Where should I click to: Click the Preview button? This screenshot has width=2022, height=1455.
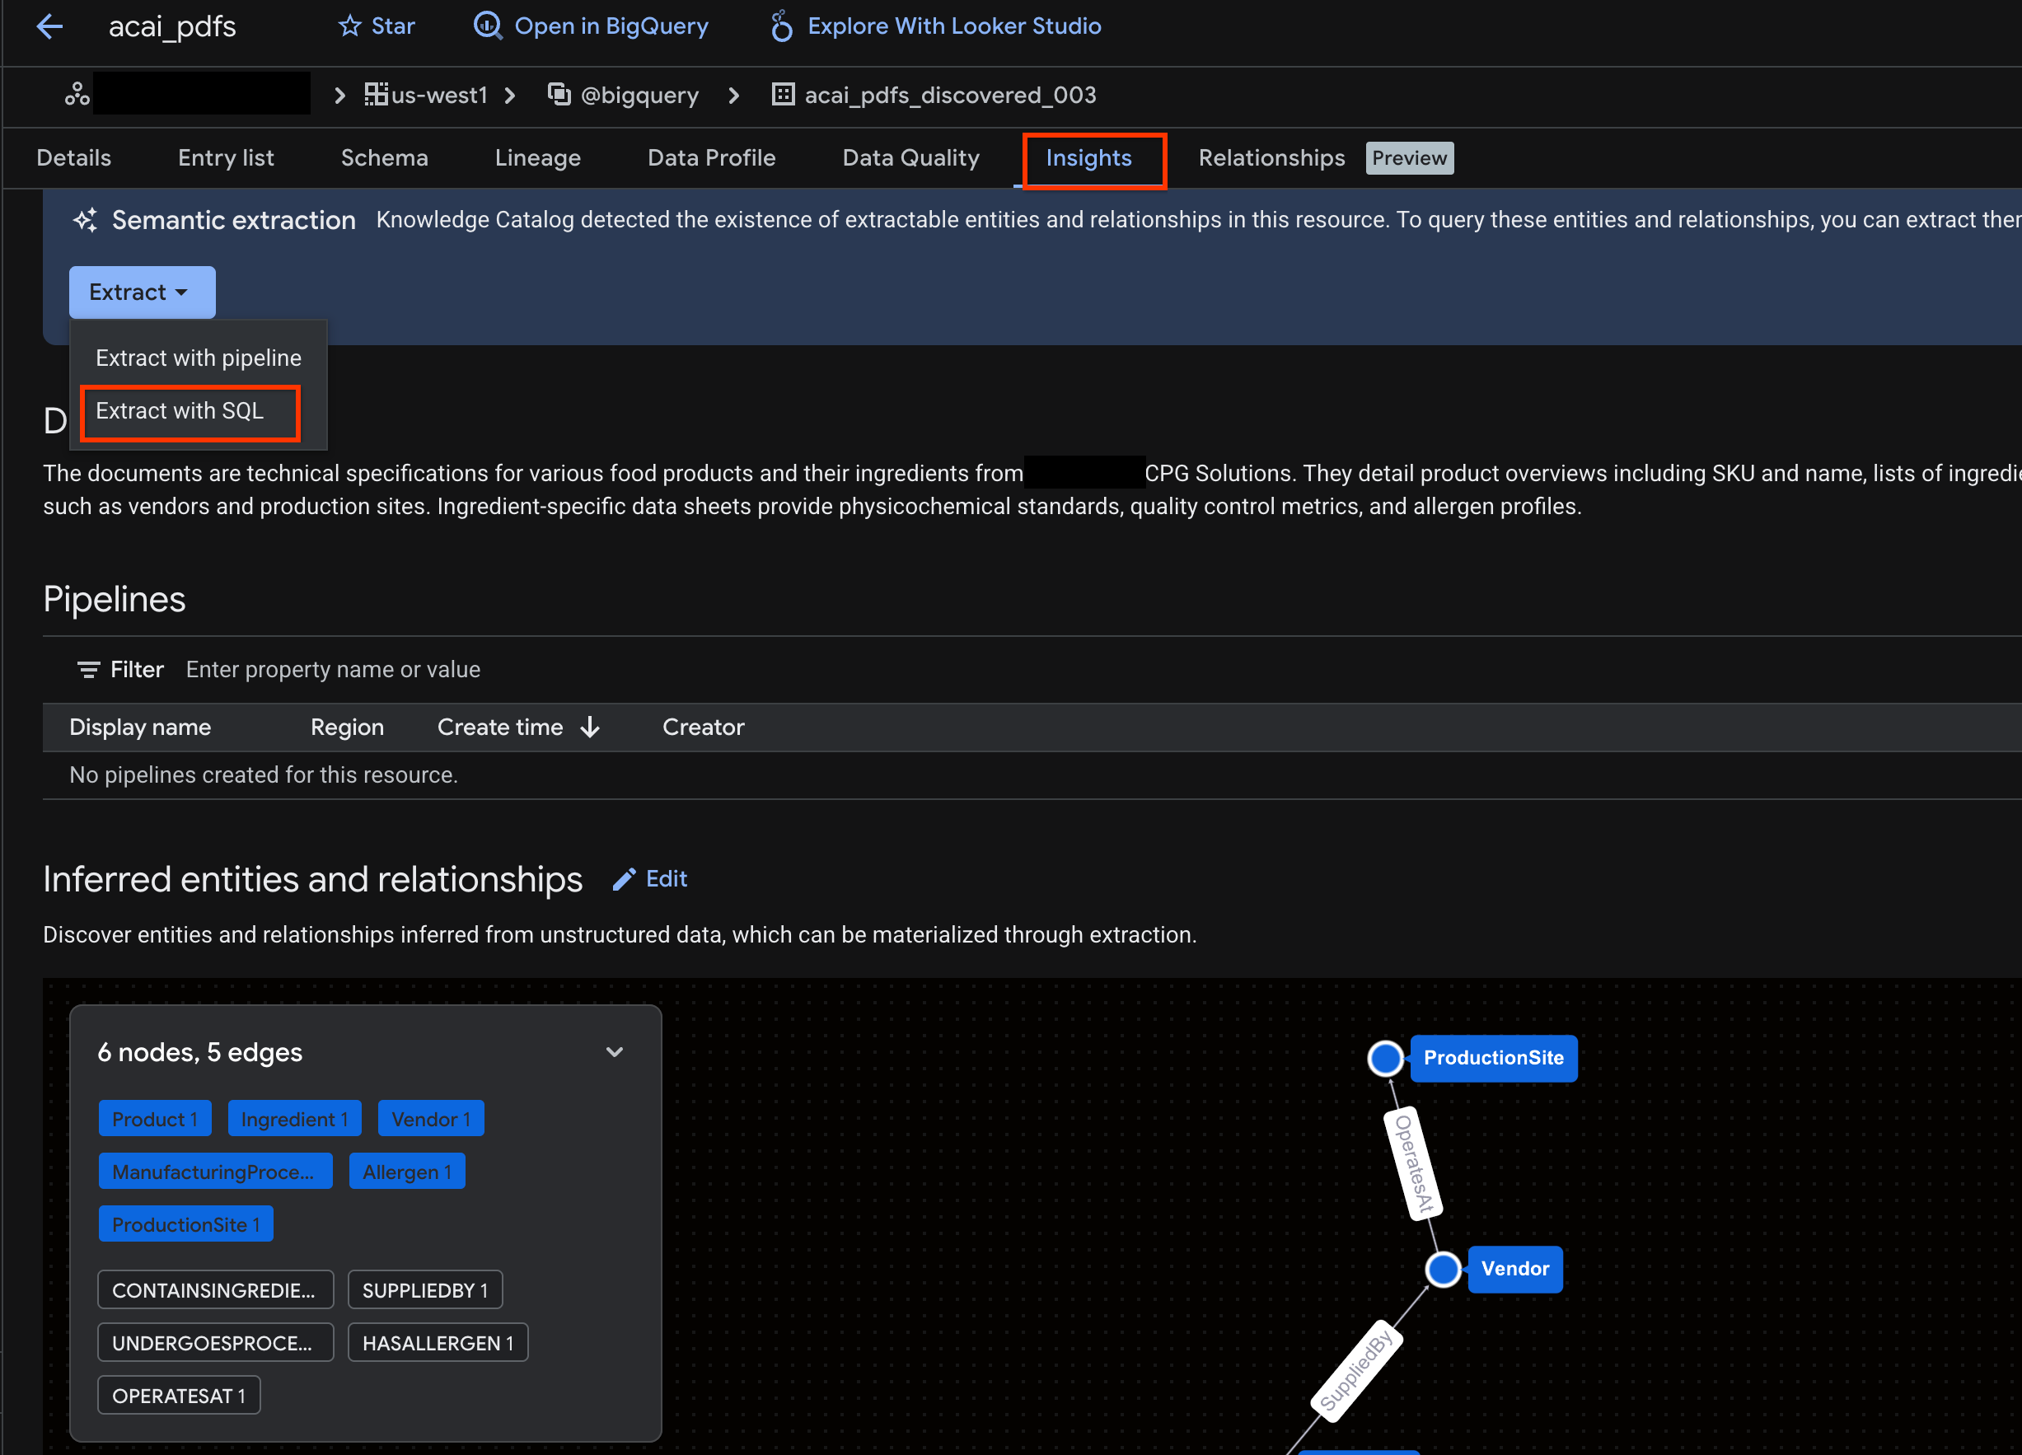pyautogui.click(x=1409, y=157)
